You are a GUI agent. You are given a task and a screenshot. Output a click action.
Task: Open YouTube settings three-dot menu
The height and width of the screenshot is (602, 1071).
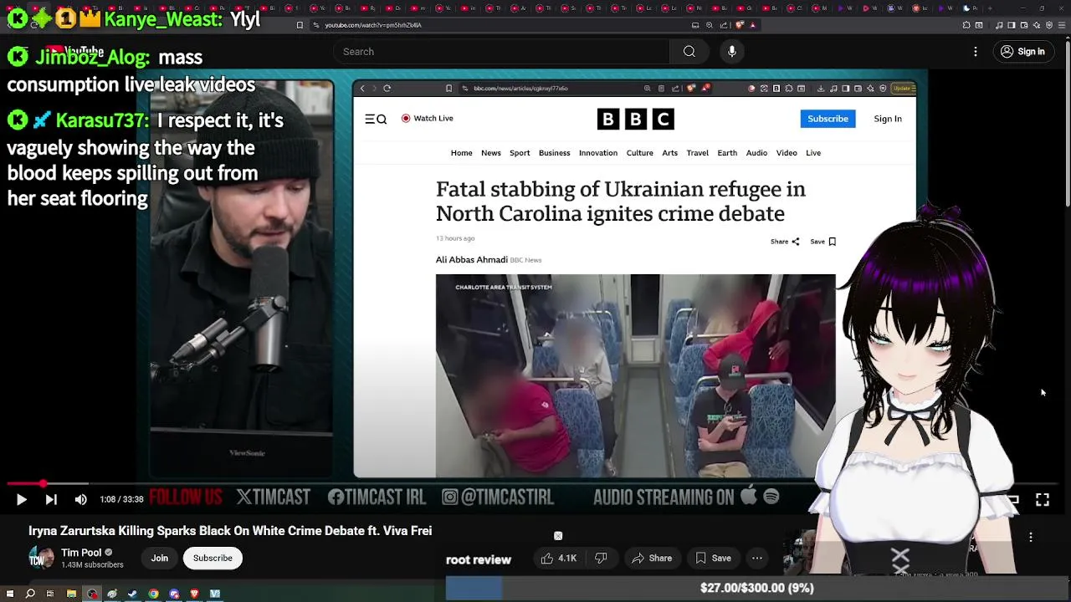click(976, 52)
